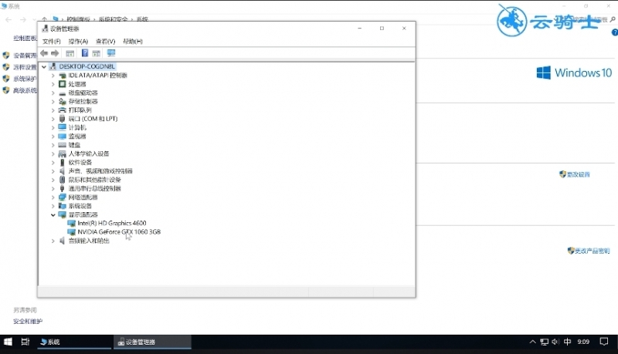Select the 处理器 text row
This screenshot has height=354, width=618.
click(77, 84)
